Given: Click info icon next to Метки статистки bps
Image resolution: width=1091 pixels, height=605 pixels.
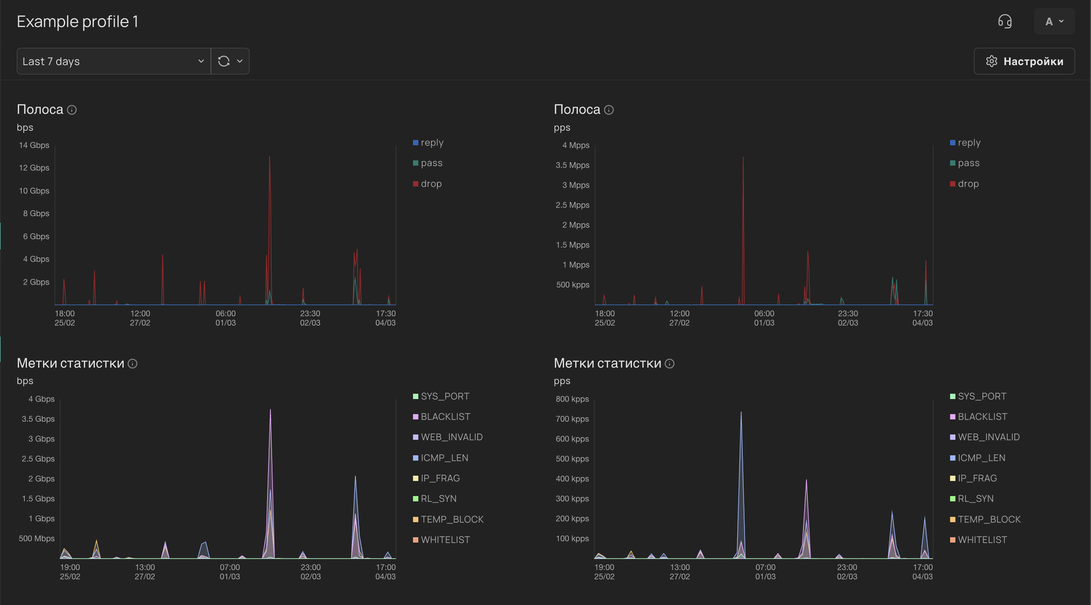Looking at the screenshot, I should coord(132,364).
